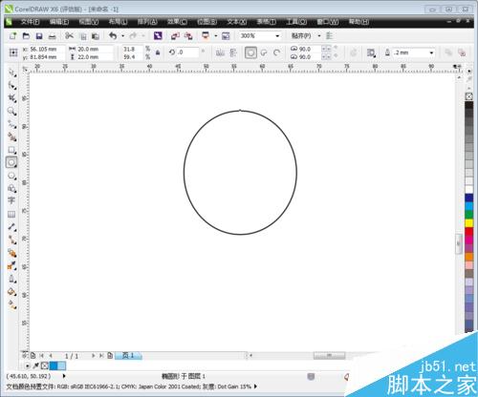Open the Effects menu
478x397 pixels.
coord(177,22)
